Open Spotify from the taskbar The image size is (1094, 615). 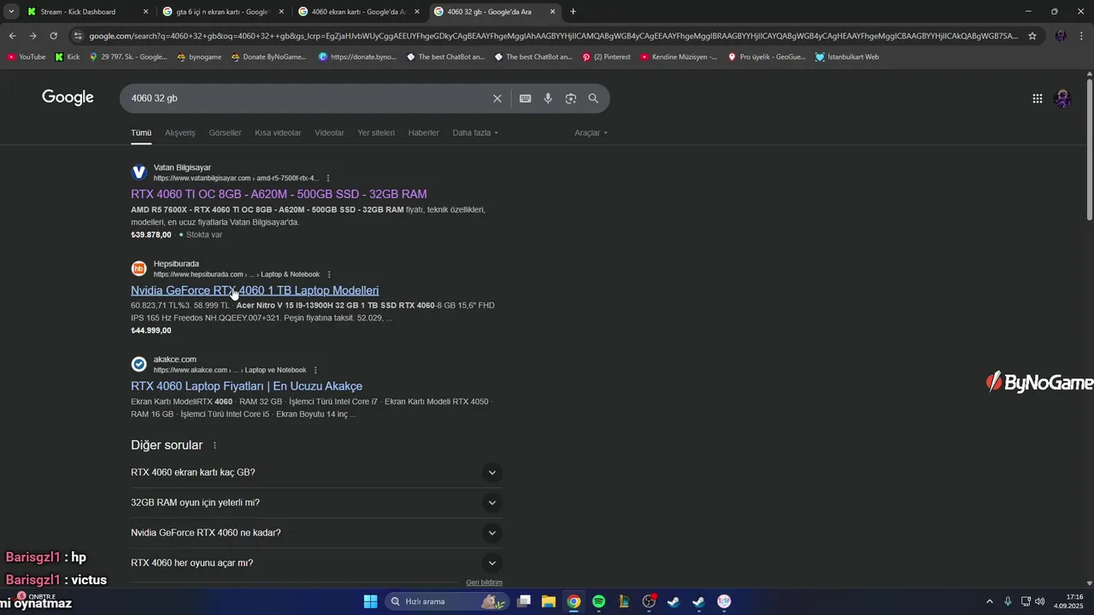tap(598, 601)
